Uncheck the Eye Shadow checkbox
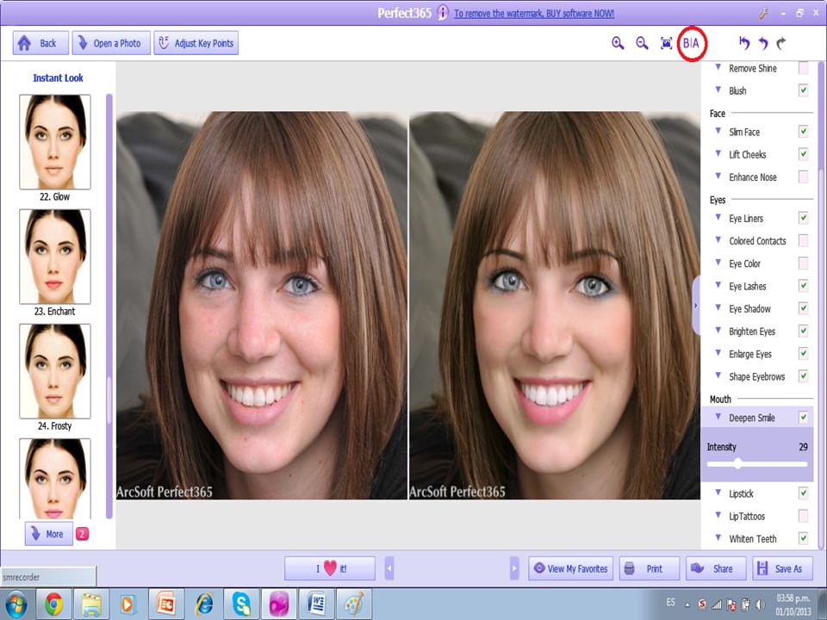The width and height of the screenshot is (827, 620). pos(803,308)
